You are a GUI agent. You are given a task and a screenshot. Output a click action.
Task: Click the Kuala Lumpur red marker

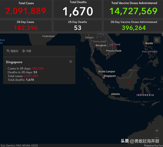(99, 73)
